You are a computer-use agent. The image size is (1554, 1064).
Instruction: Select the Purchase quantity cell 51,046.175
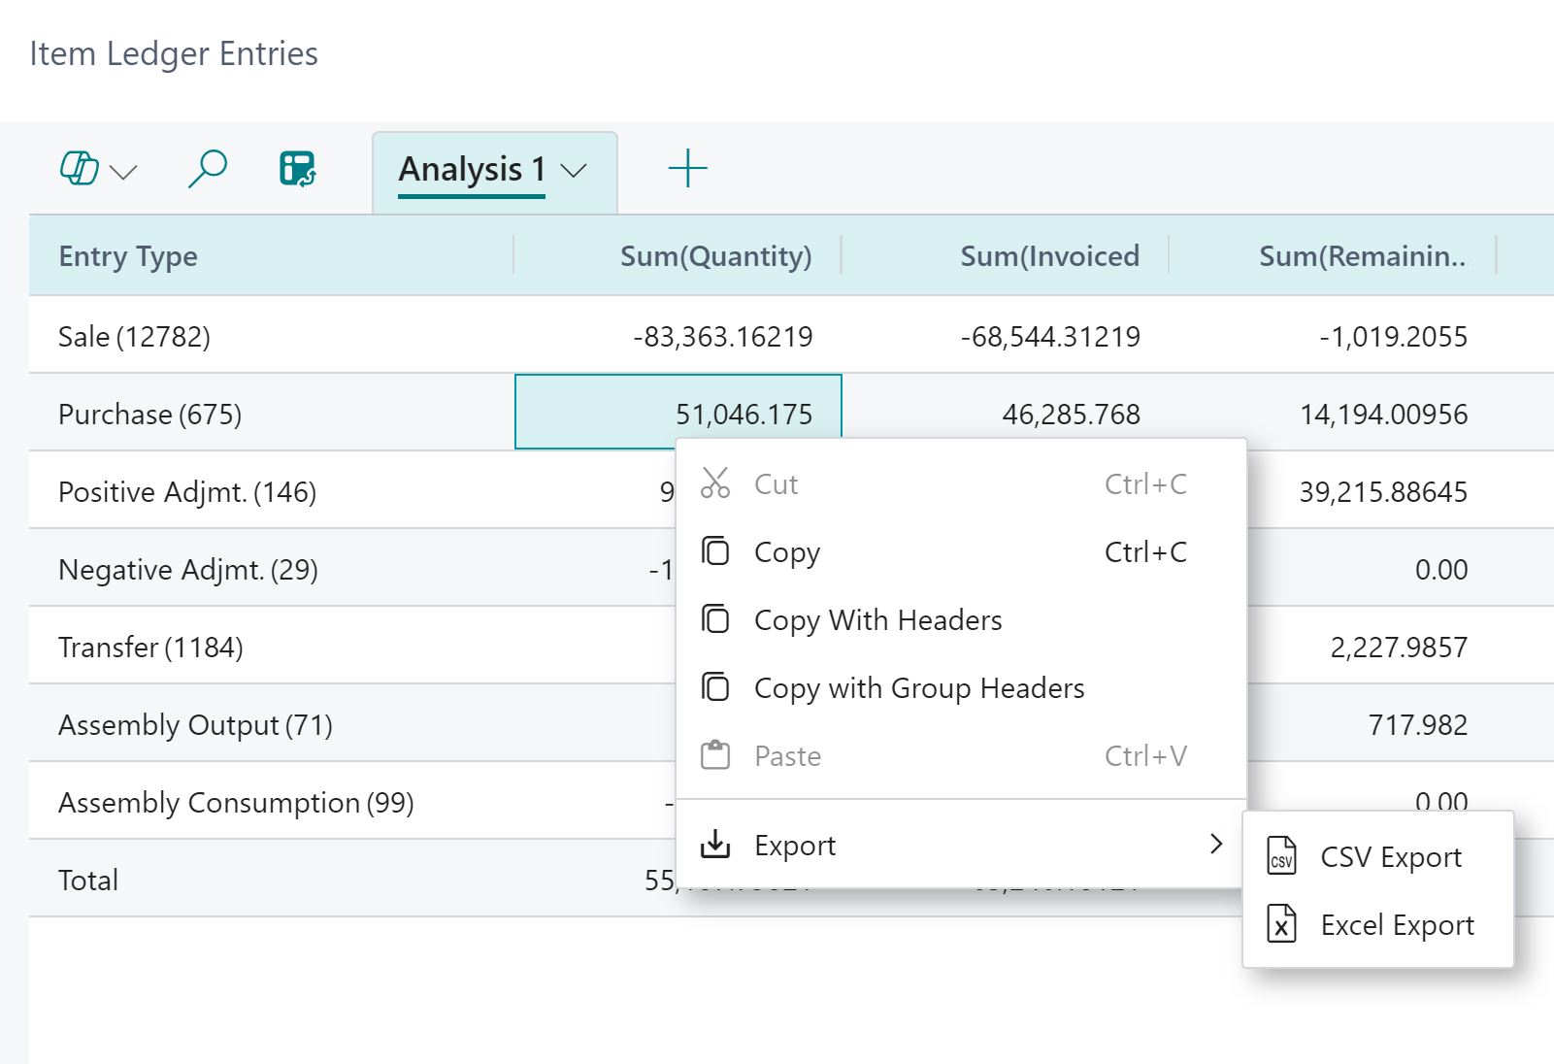point(678,413)
